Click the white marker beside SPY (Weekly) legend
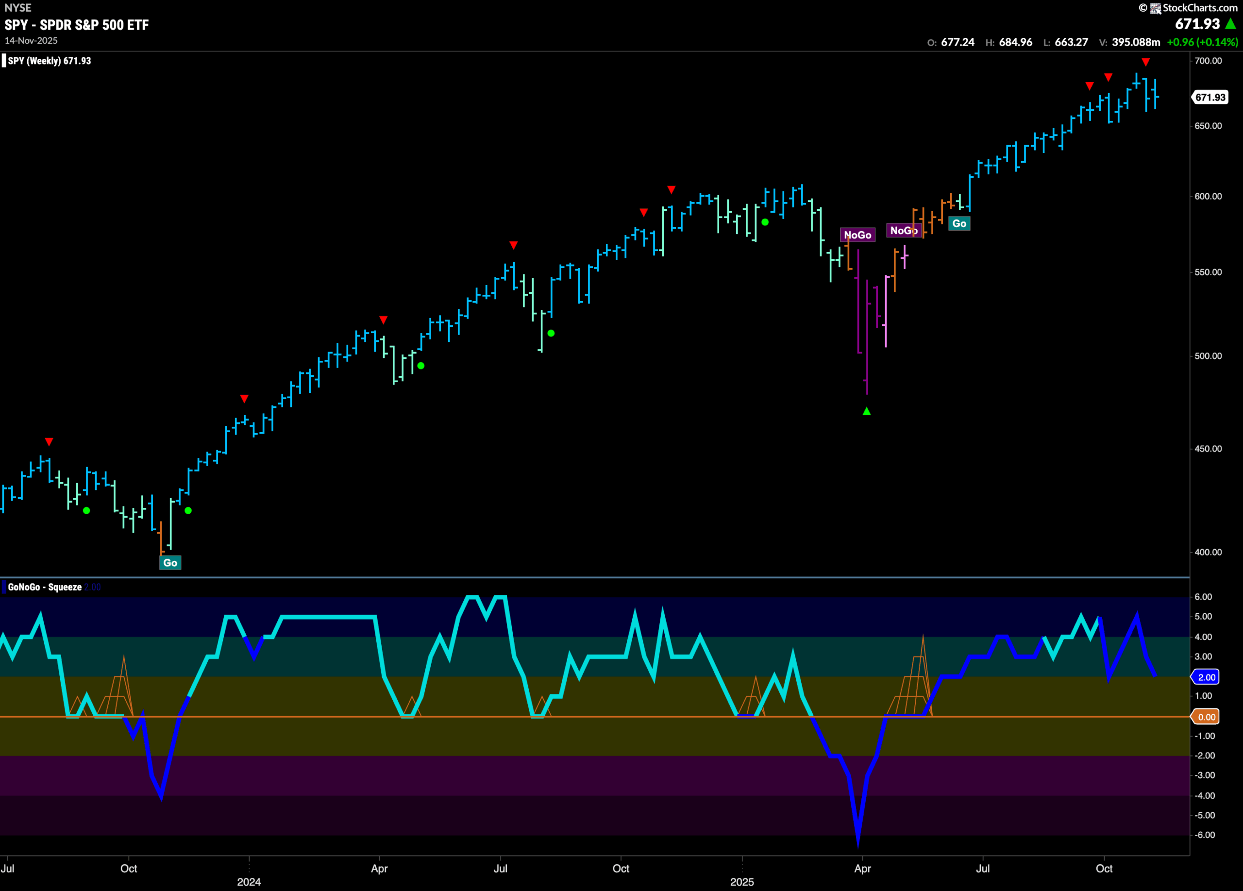 tap(4, 60)
